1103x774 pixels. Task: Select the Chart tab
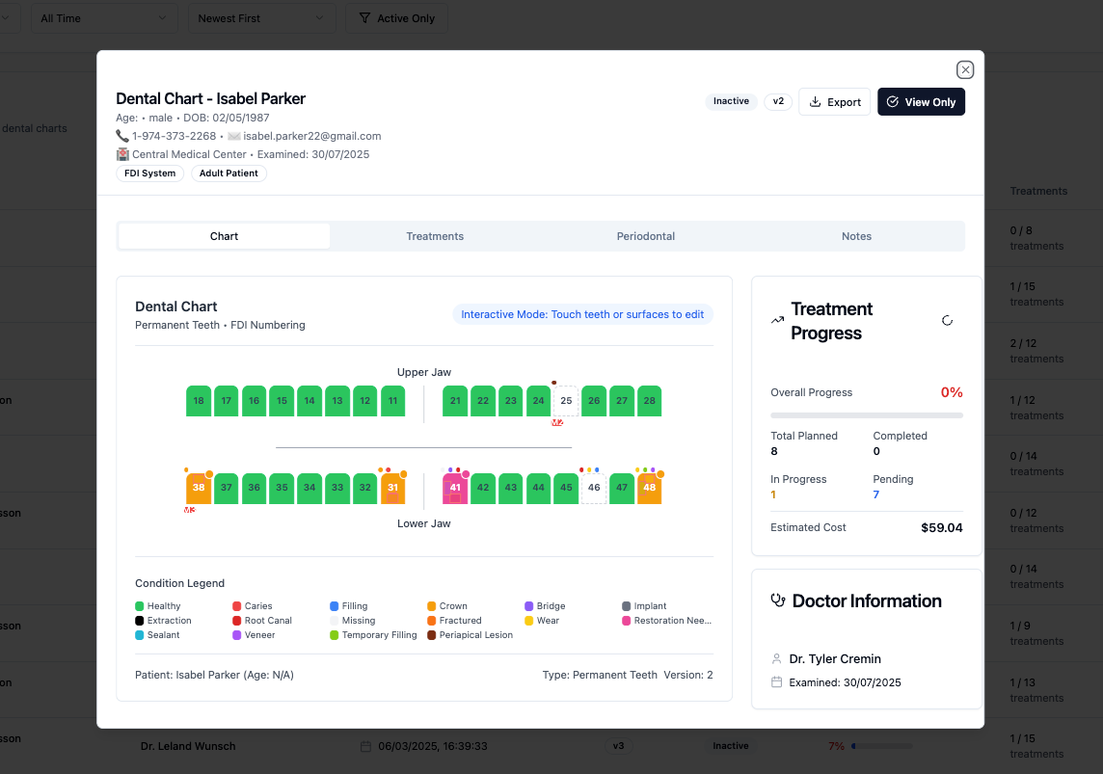tap(224, 236)
